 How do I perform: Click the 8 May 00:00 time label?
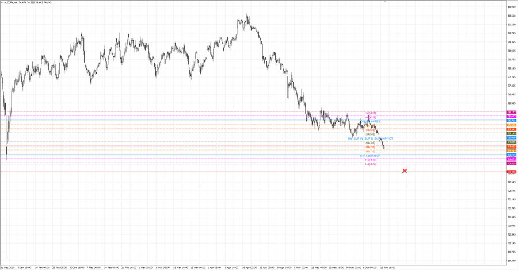[x=301, y=267]
